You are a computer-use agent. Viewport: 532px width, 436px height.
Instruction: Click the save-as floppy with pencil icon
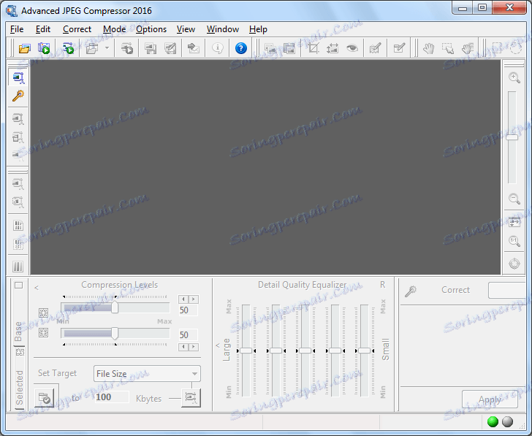[170, 48]
